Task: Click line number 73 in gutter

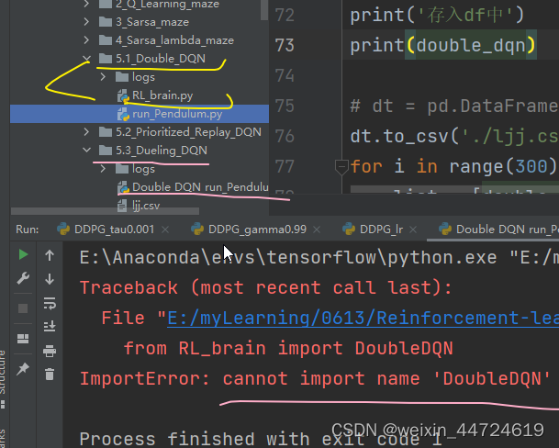Action: coord(285,45)
